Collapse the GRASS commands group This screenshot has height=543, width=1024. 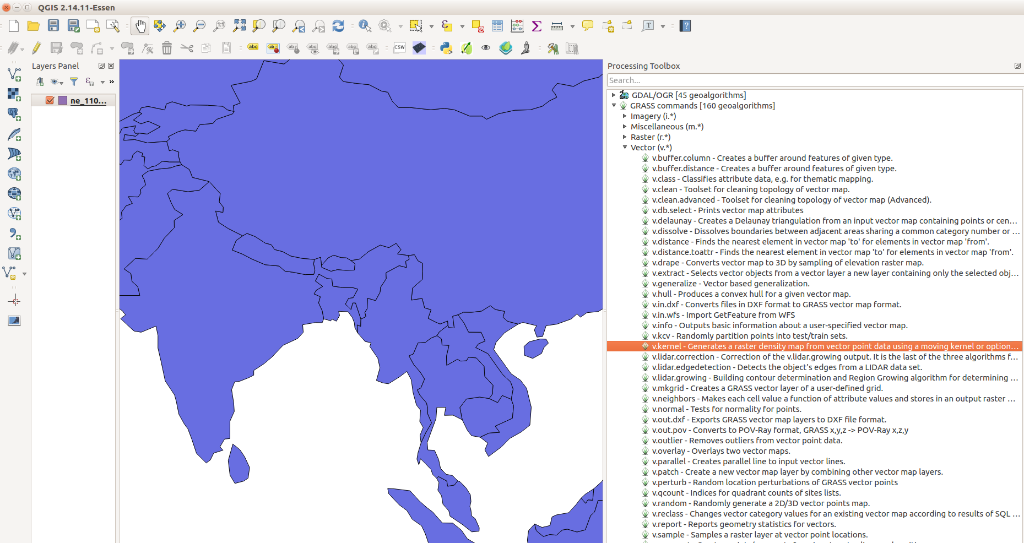614,106
